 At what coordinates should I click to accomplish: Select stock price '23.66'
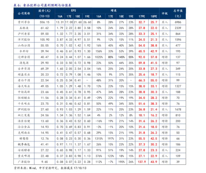(x=44, y=92)
